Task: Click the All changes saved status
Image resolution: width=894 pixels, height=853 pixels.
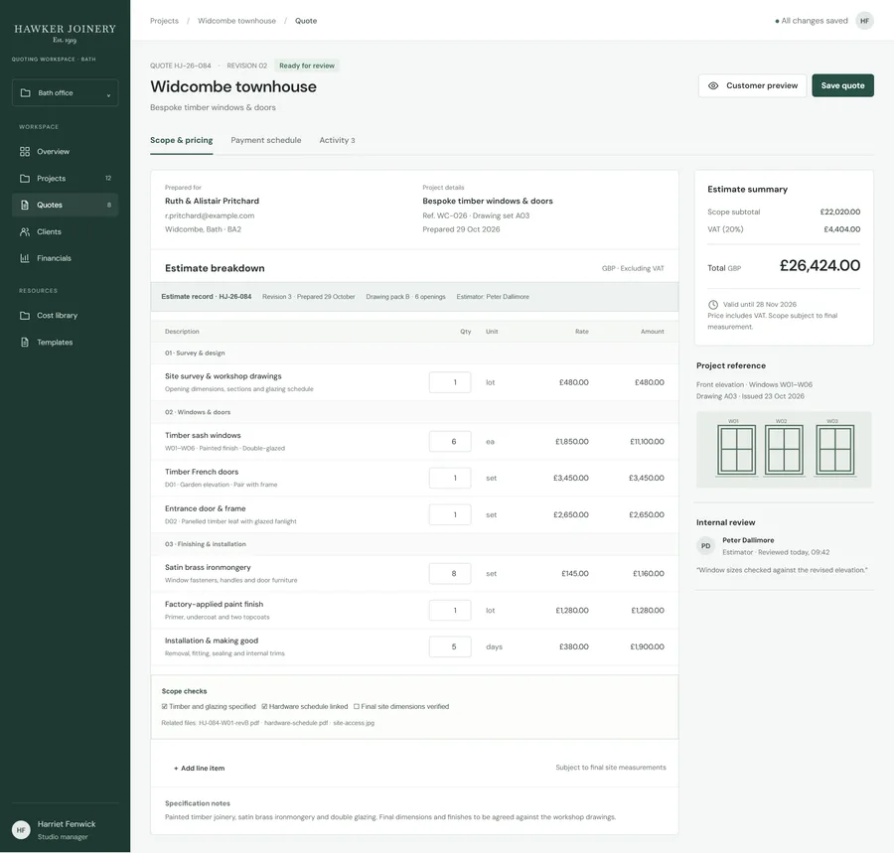Action: tap(811, 21)
